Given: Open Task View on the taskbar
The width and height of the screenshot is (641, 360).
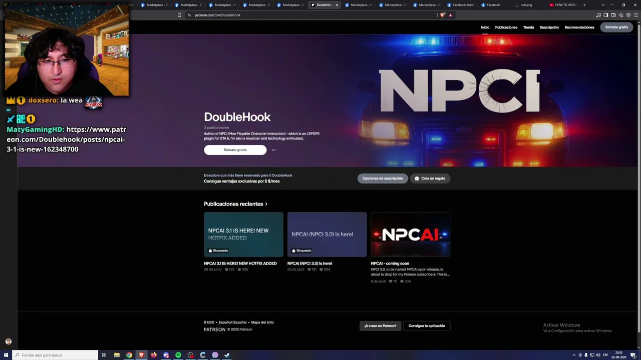Looking at the screenshot, I should (x=104, y=355).
